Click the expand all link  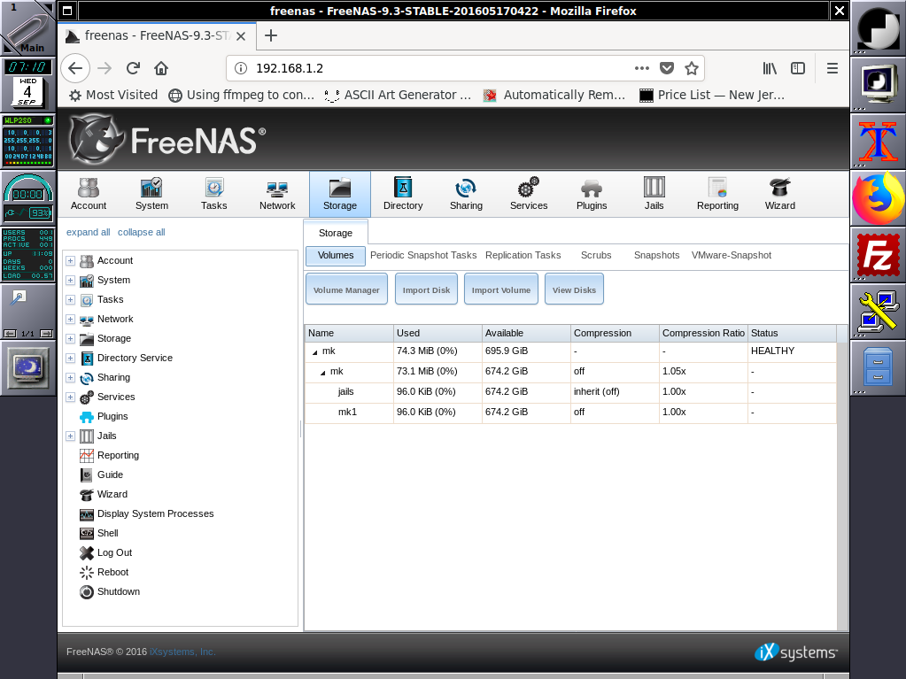[x=89, y=232]
